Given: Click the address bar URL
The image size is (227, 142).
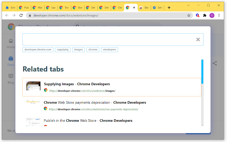Looking at the screenshot, I should click(66, 15).
